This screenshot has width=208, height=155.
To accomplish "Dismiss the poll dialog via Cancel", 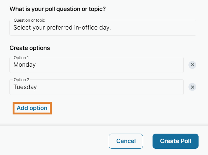I will (x=126, y=141).
